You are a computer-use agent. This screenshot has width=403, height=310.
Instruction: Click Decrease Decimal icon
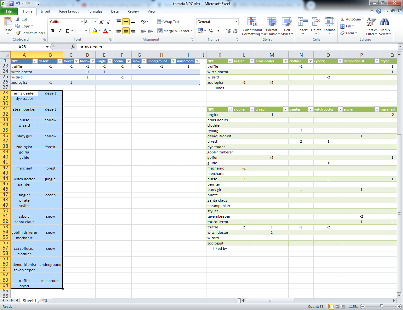tap(236, 31)
